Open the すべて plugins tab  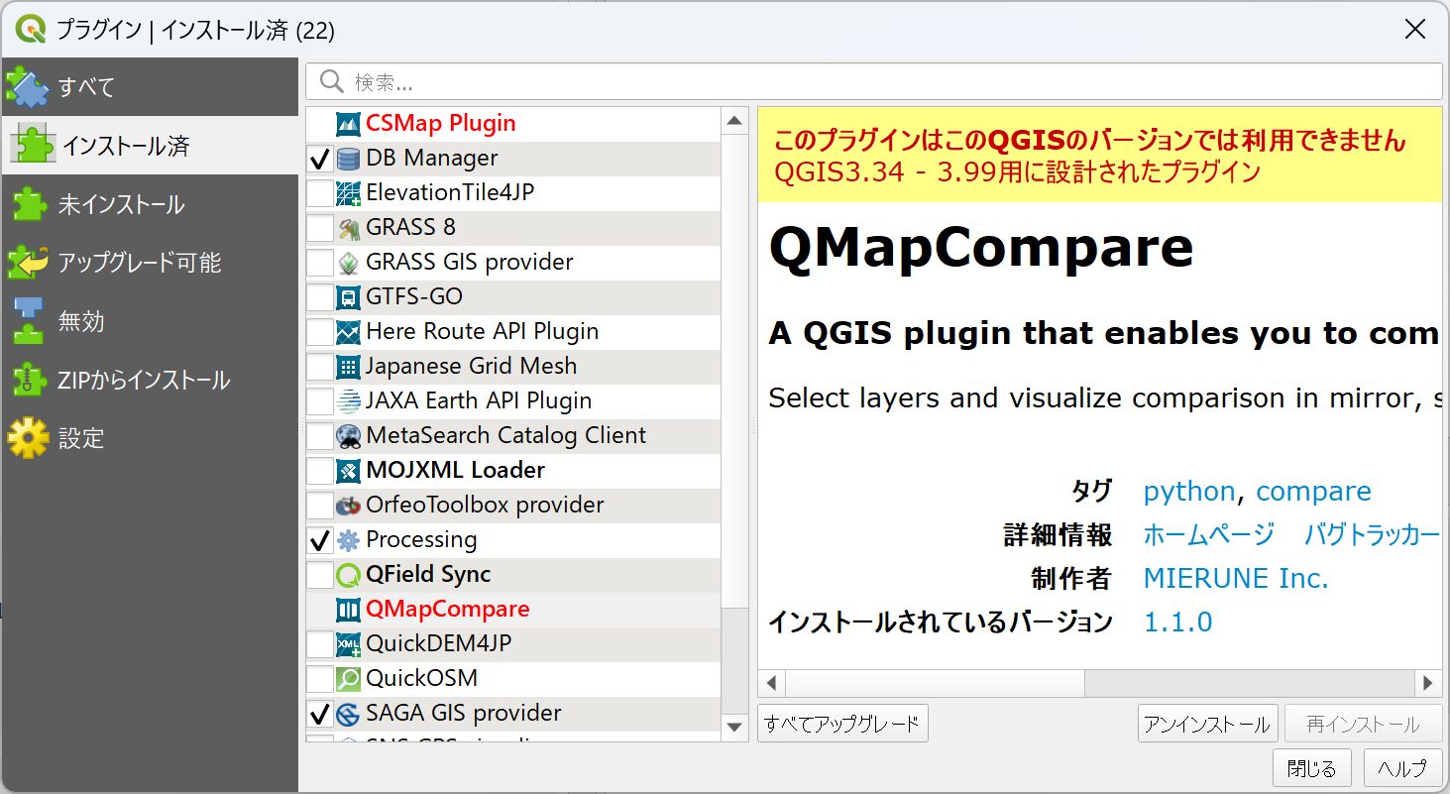pyautogui.click(x=149, y=87)
